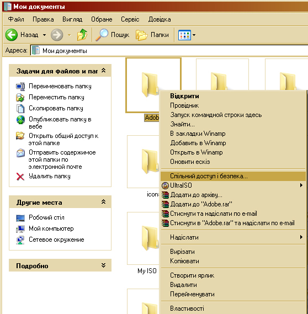The height and width of the screenshot is (314, 308).
Task: Click the Переименовать папку link
Action: click(60, 86)
